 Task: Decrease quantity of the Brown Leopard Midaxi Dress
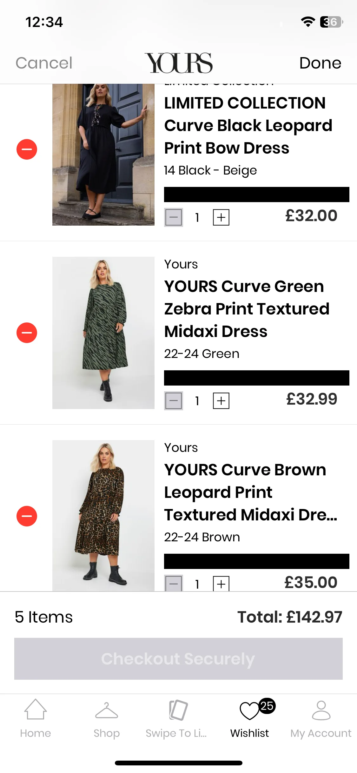click(x=174, y=583)
